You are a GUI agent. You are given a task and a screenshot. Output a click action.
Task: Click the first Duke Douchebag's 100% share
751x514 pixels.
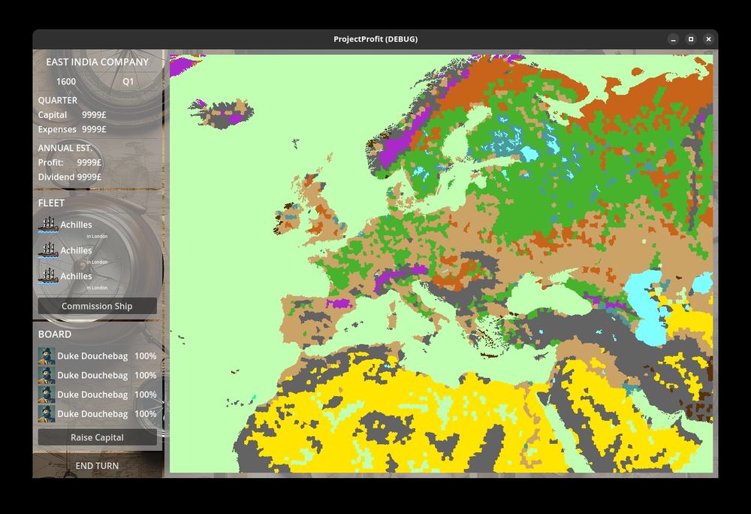(145, 356)
